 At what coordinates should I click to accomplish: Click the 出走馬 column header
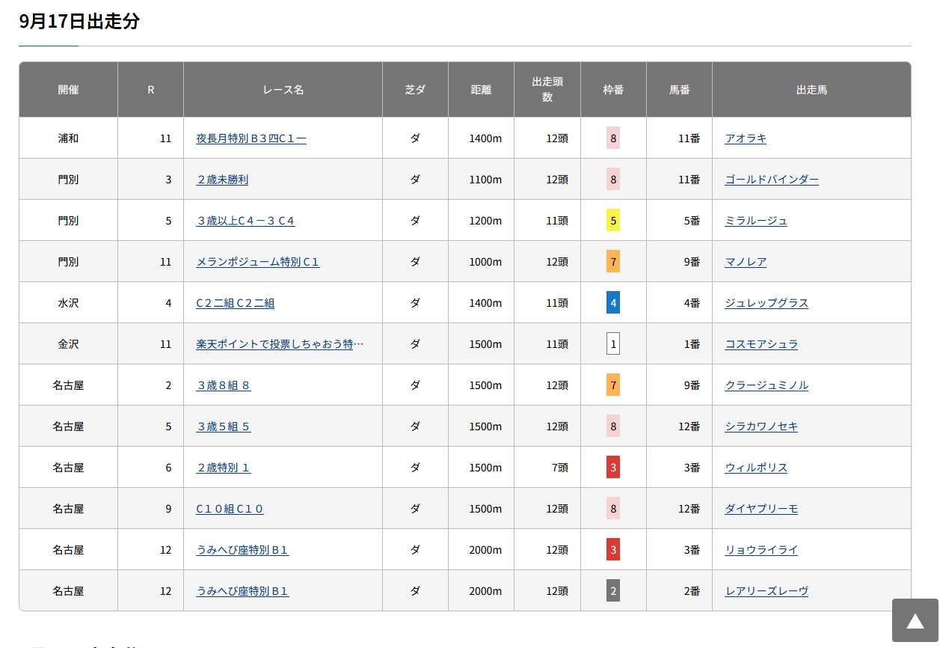click(x=811, y=90)
